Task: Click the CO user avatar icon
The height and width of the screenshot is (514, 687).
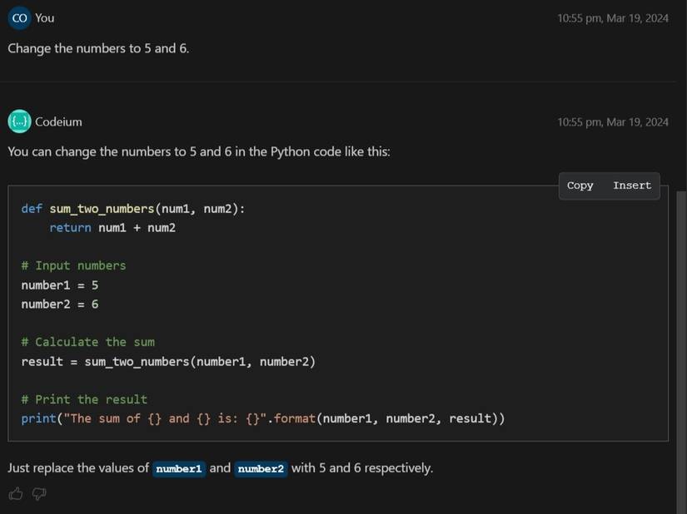Action: [19, 17]
